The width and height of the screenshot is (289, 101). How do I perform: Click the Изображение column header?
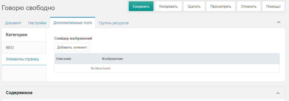[x=190, y=59]
